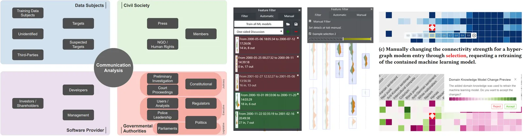Open saved models with the folder icon
The image size is (523, 136).
point(288,24)
